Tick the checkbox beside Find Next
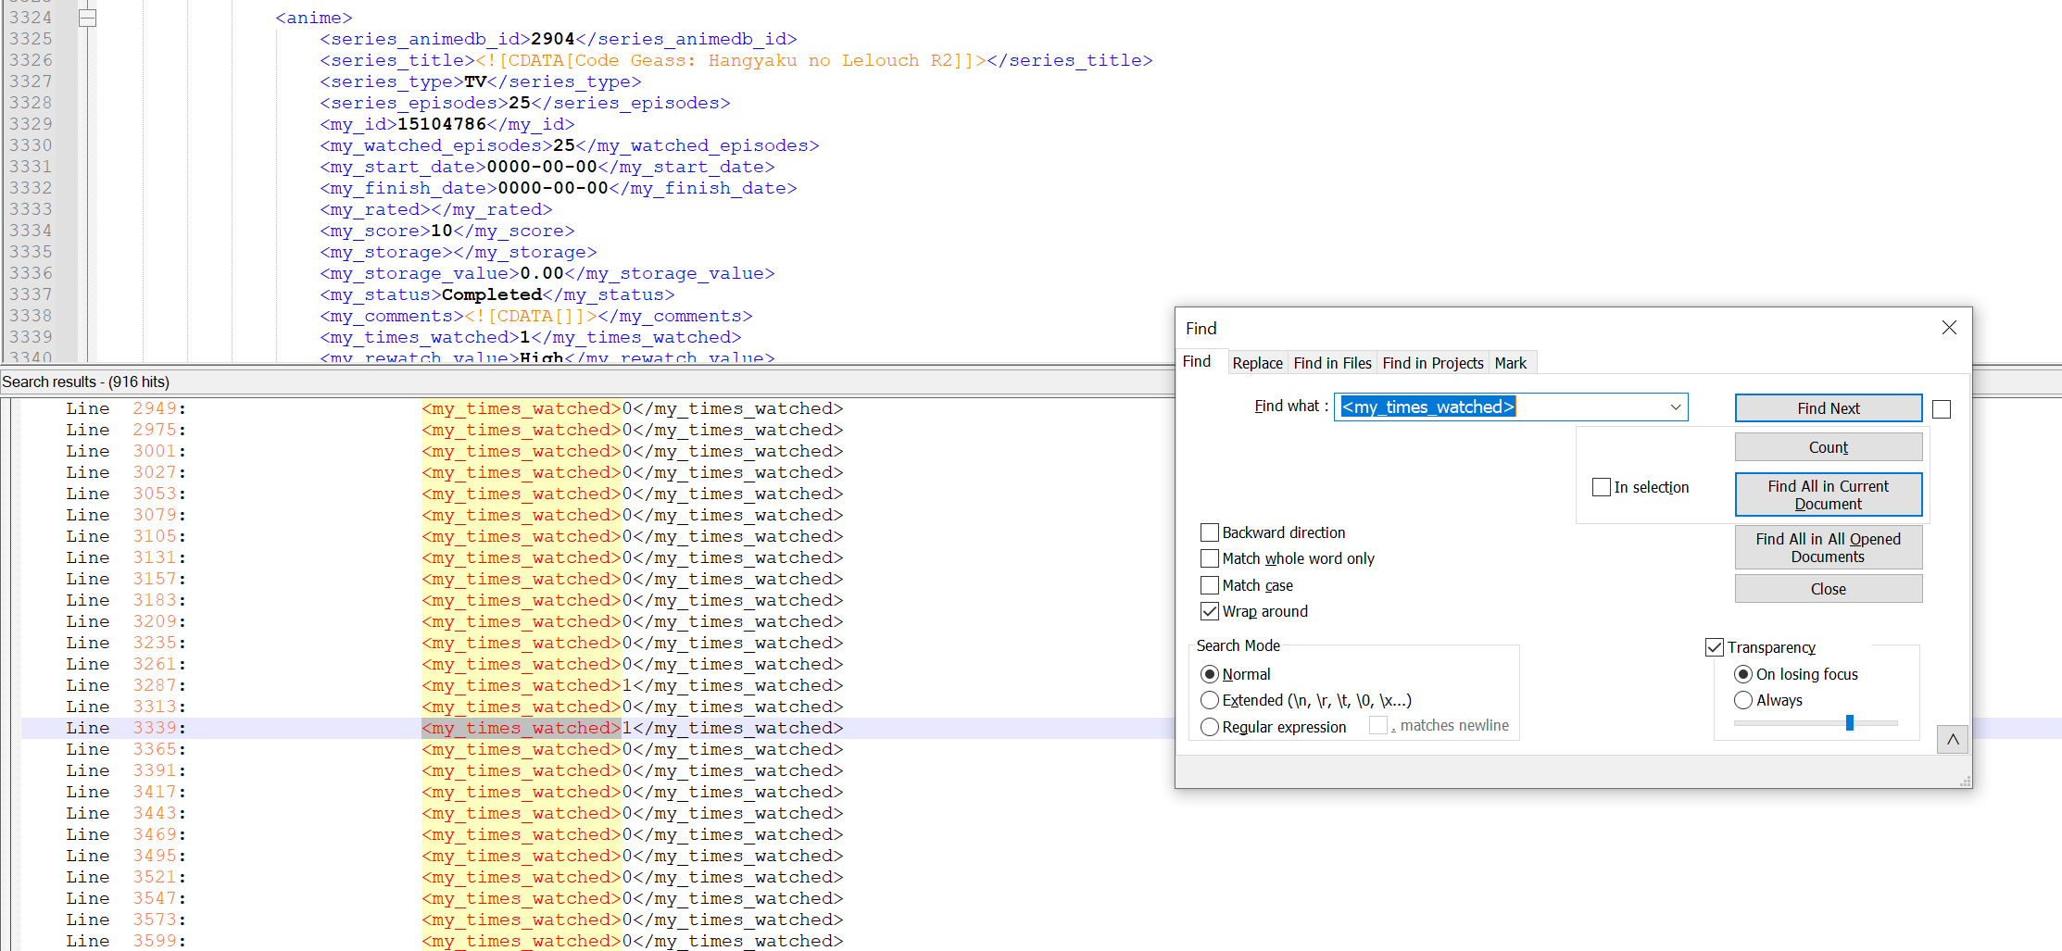 coord(1942,409)
